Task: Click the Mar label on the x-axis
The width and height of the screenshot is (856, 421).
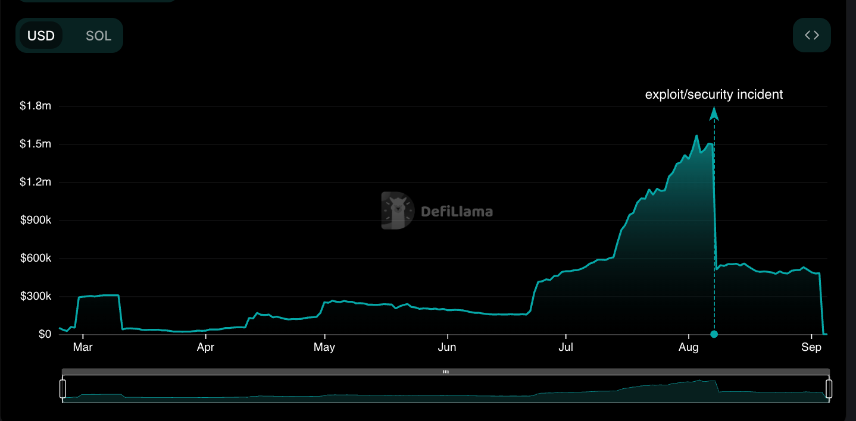Action: pyautogui.click(x=82, y=347)
